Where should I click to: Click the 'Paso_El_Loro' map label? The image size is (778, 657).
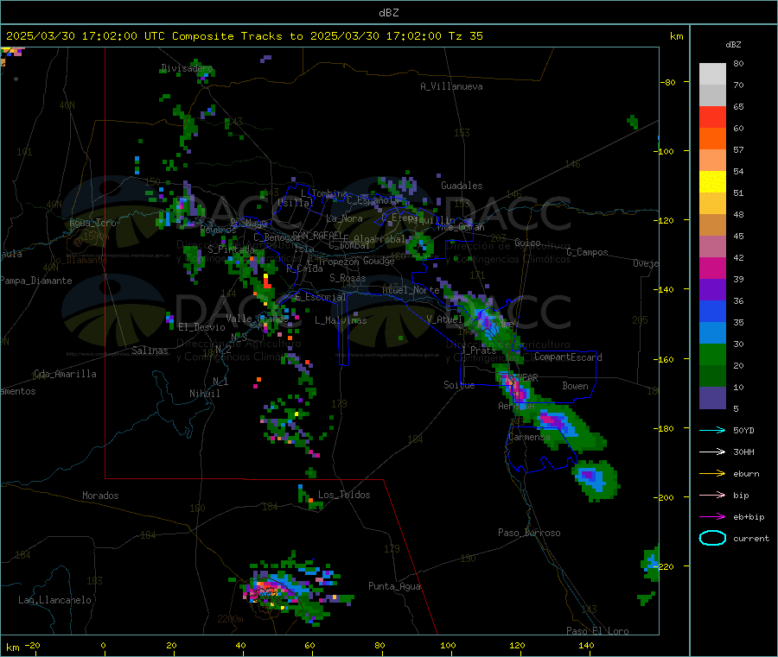pyautogui.click(x=598, y=631)
